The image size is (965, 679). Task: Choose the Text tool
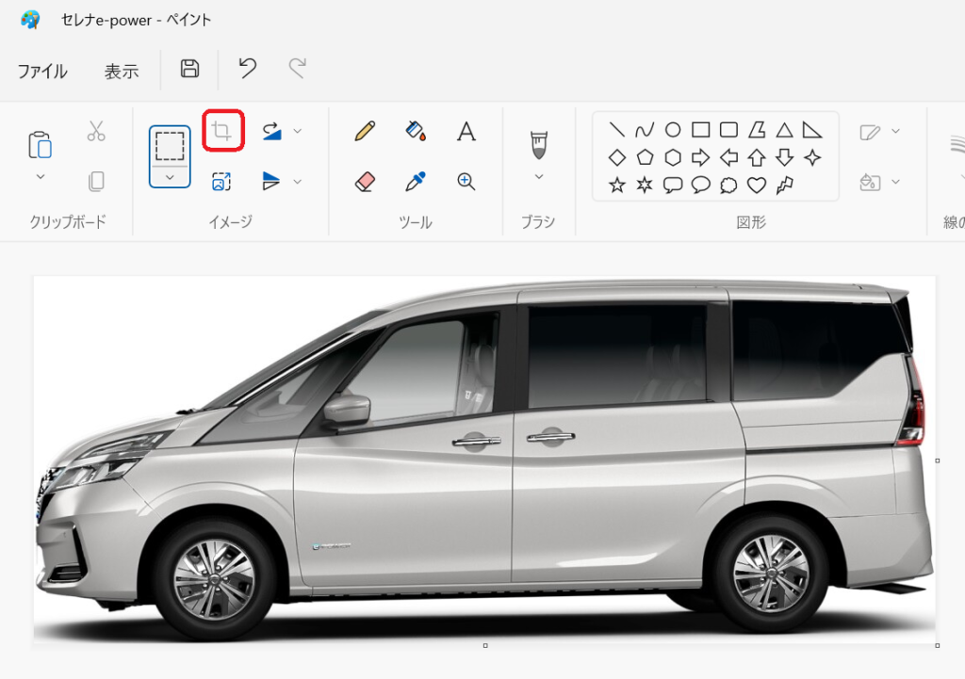466,131
